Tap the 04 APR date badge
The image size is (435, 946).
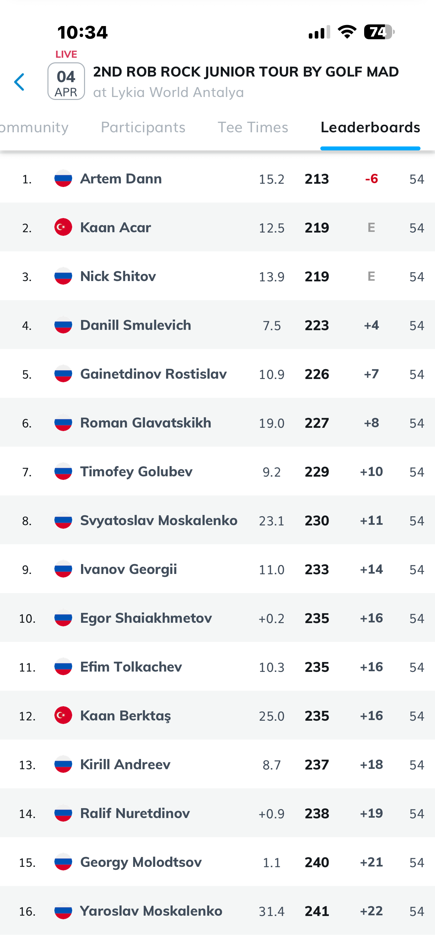pyautogui.click(x=66, y=81)
